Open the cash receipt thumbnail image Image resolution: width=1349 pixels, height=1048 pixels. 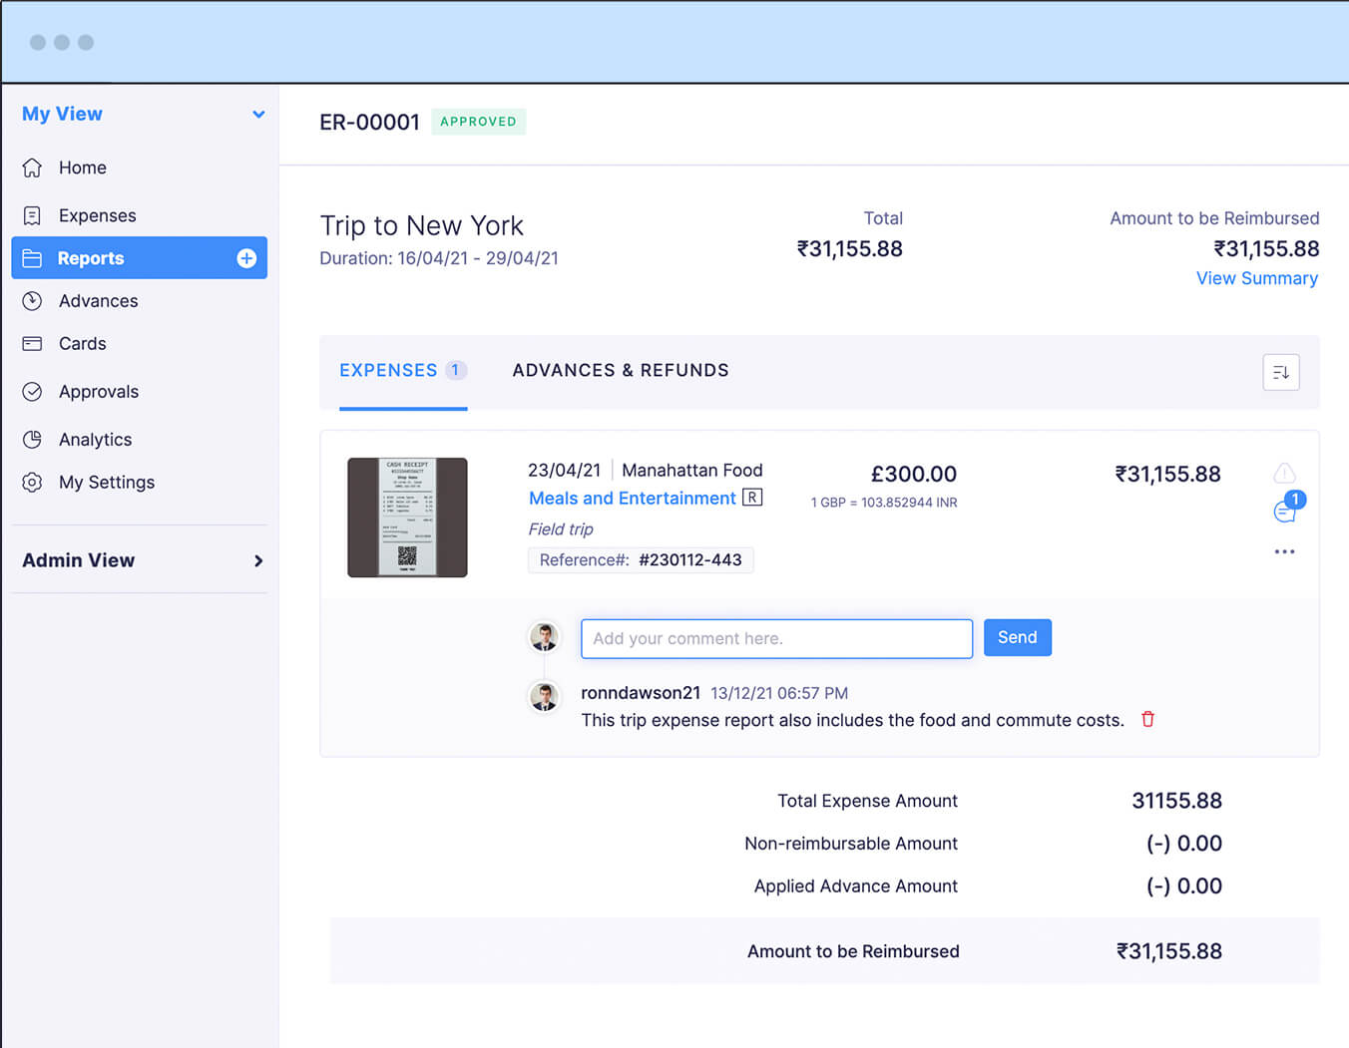[407, 518]
